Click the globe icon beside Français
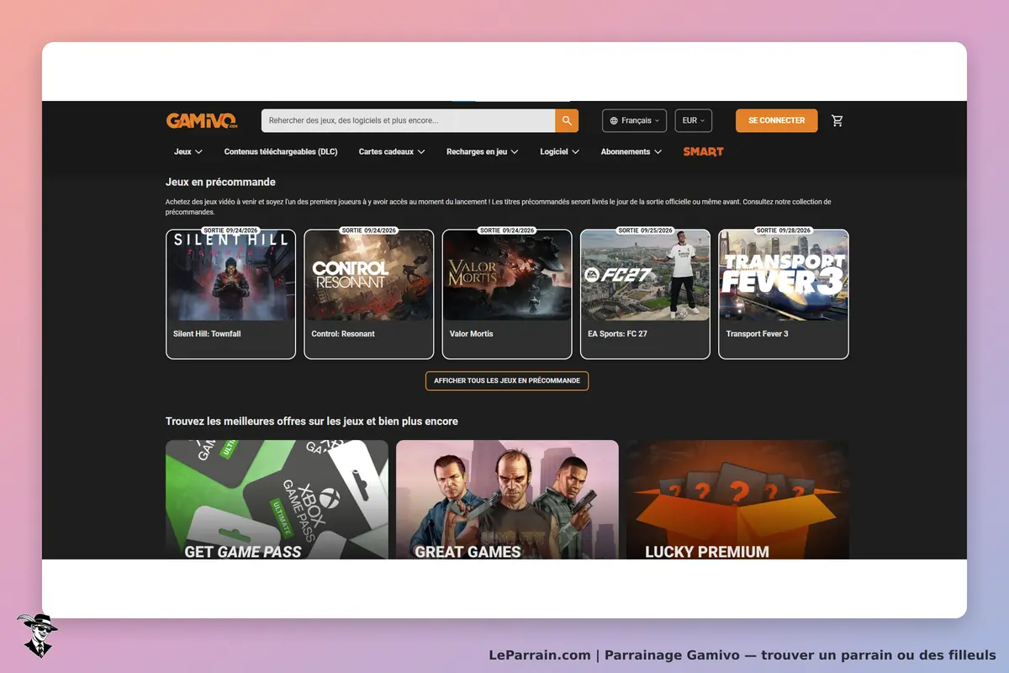 tap(614, 120)
